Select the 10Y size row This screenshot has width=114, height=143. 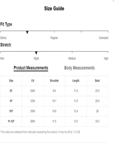tap(54, 111)
